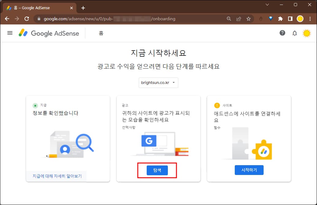The height and width of the screenshot is (205, 317).
Task: Reload the AdSense page
Action: click(27, 19)
